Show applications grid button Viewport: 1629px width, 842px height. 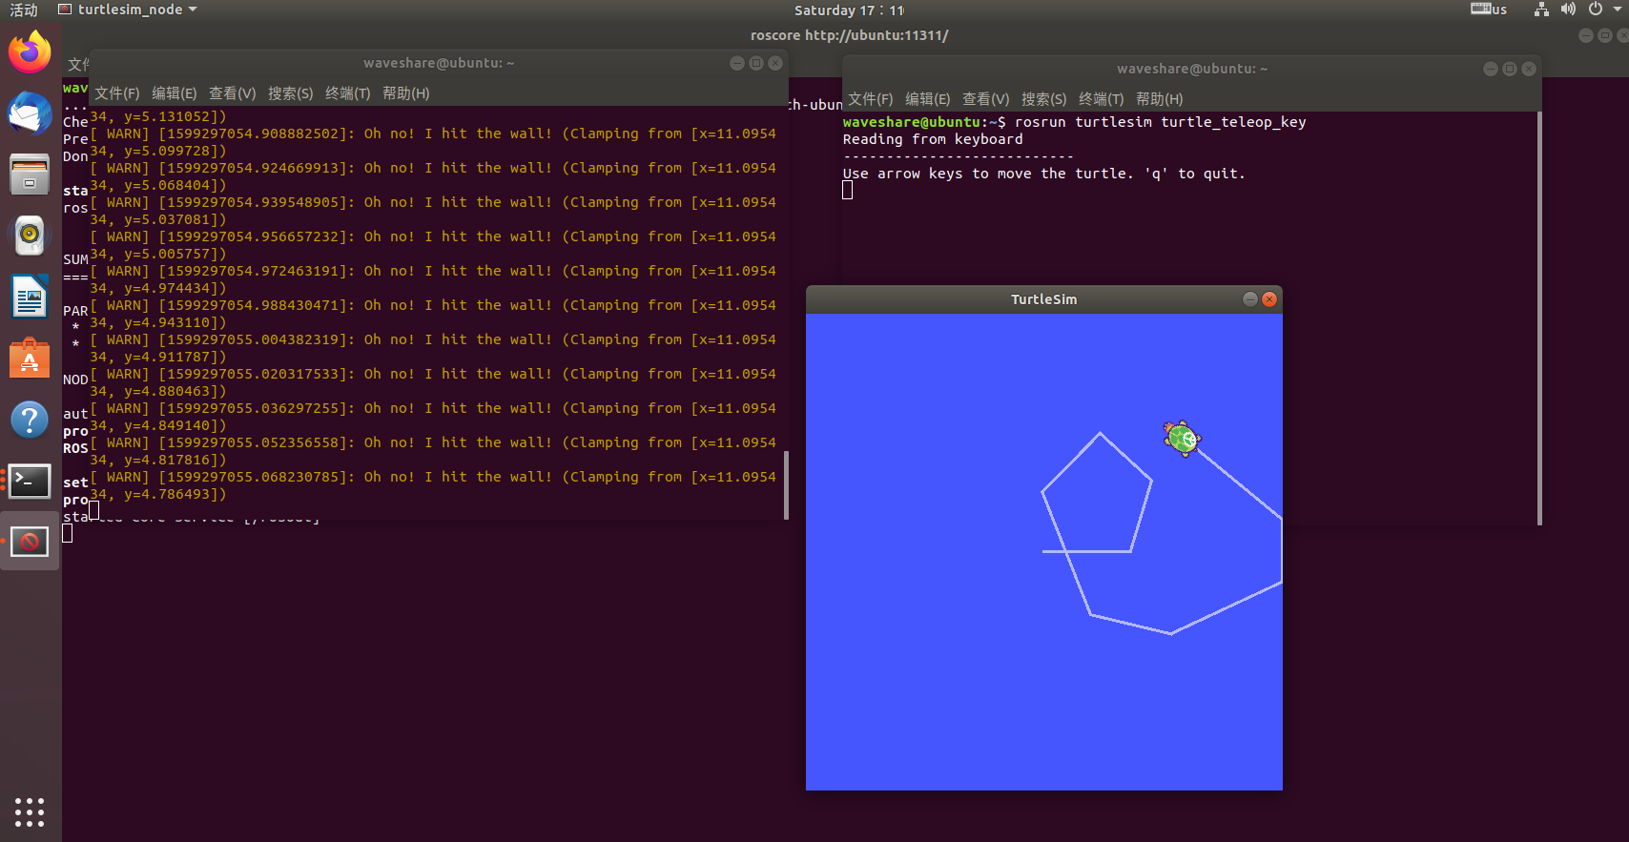pos(30,811)
